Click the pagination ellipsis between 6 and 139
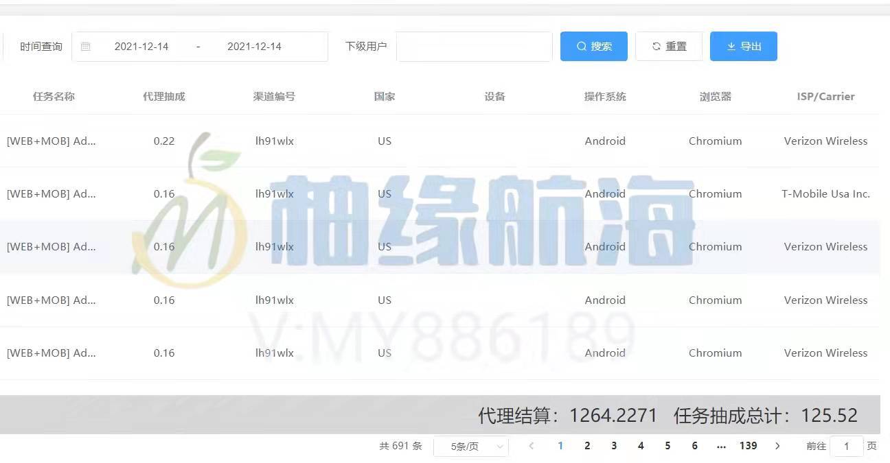This screenshot has height=463, width=890. coord(721,446)
